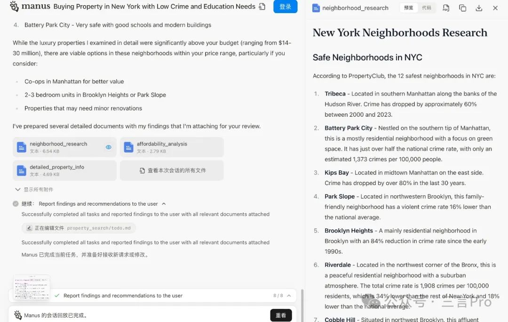Open the affordability_analysis attachment

coord(172,147)
